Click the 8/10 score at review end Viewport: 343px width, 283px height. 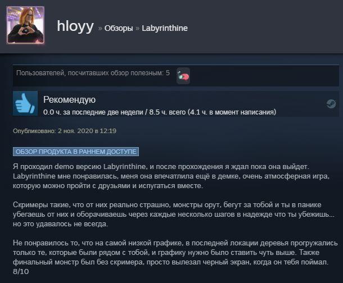[x=21, y=272]
